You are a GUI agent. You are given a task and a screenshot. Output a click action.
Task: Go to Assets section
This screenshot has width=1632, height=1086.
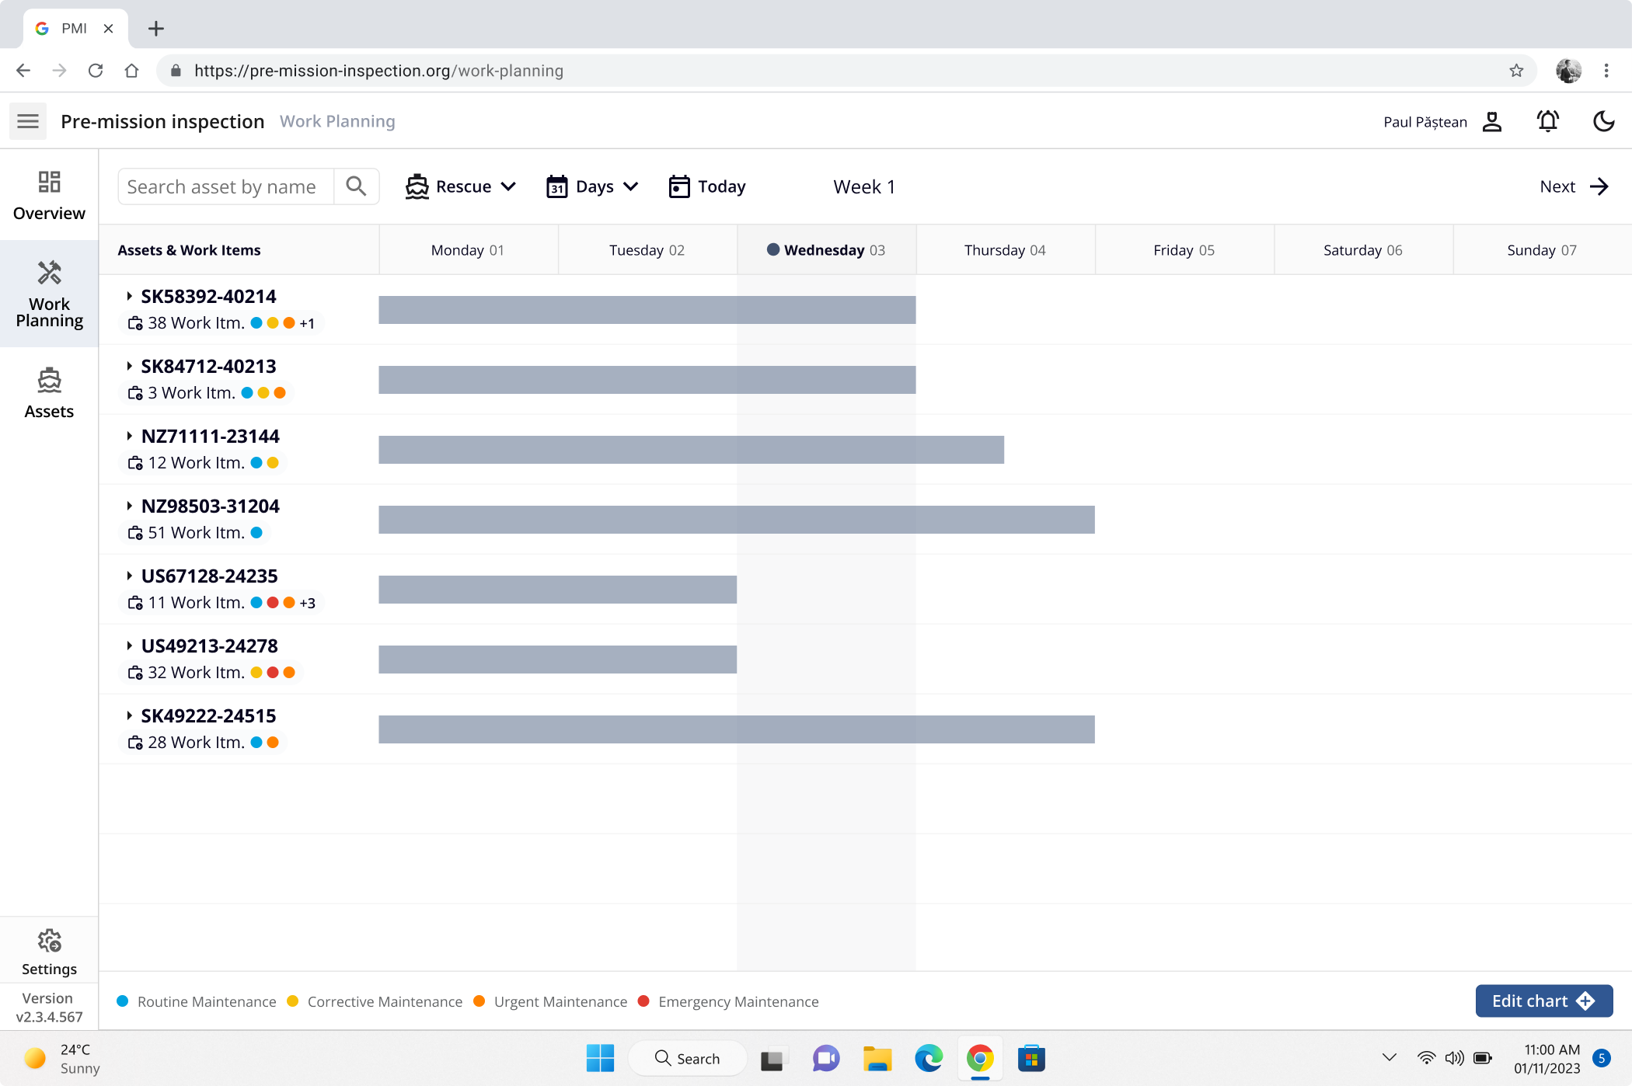[49, 393]
